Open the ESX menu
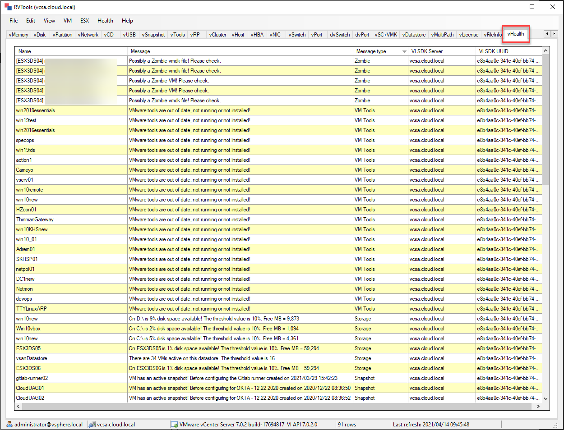Screen dimensions: 564x430 tap(84, 20)
